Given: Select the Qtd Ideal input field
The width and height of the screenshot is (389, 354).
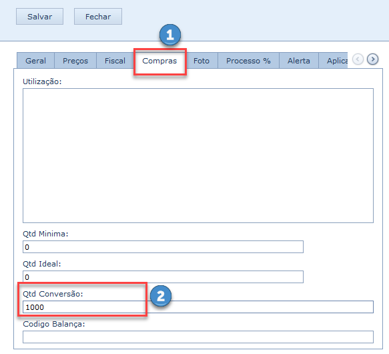Looking at the screenshot, I should [x=163, y=277].
